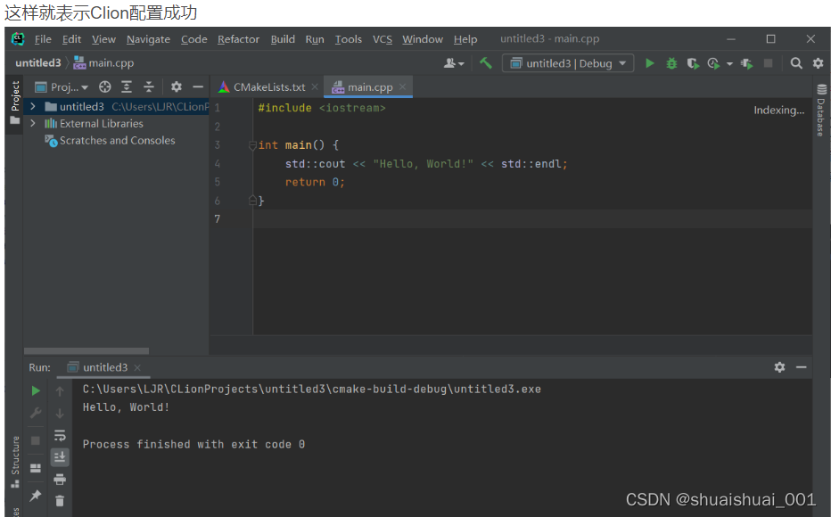Image resolution: width=831 pixels, height=517 pixels.
Task: Click the Run panel layout icon
Action: click(x=36, y=468)
